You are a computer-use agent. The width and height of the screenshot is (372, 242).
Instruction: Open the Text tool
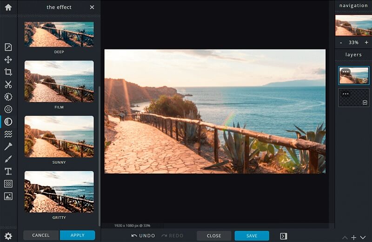[x=8, y=171]
